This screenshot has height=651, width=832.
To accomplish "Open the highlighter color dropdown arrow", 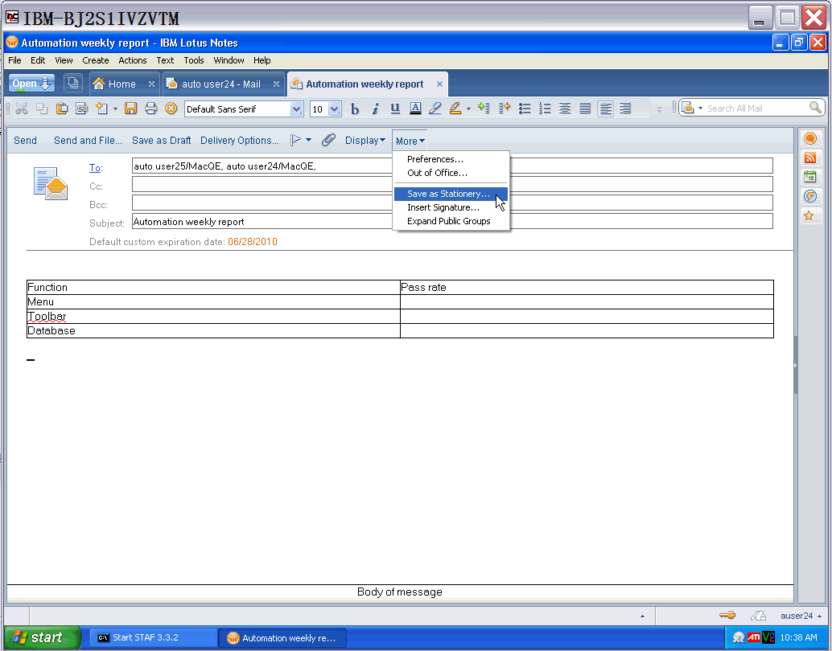I will pyautogui.click(x=468, y=108).
